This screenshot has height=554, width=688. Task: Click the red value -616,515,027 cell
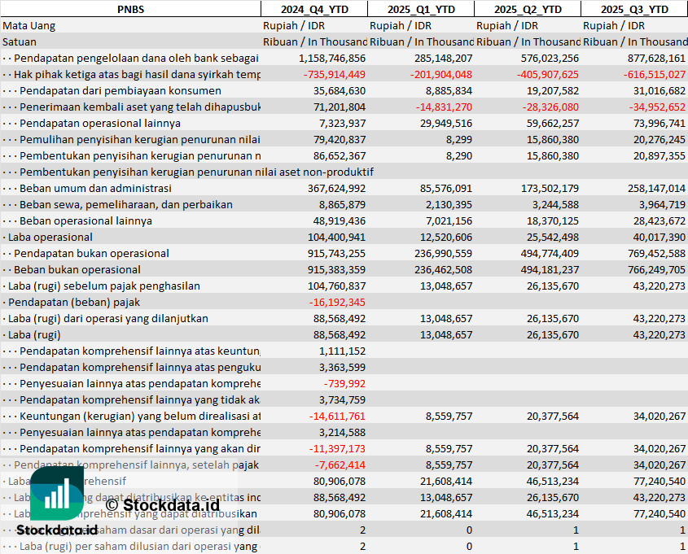[x=643, y=74]
